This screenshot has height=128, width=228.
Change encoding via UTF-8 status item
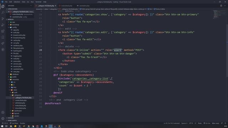(x=191, y=123)
